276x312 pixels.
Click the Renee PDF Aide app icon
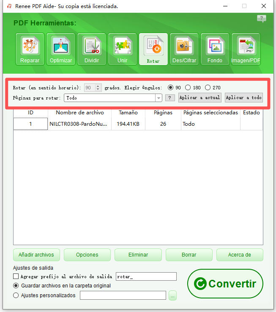(9, 6)
